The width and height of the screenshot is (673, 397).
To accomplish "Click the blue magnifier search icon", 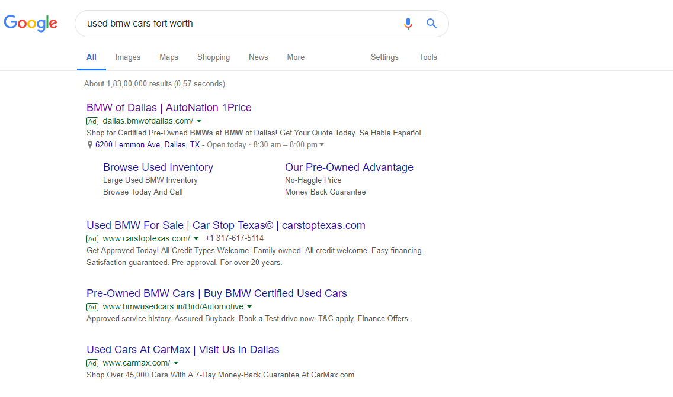I will [x=431, y=24].
